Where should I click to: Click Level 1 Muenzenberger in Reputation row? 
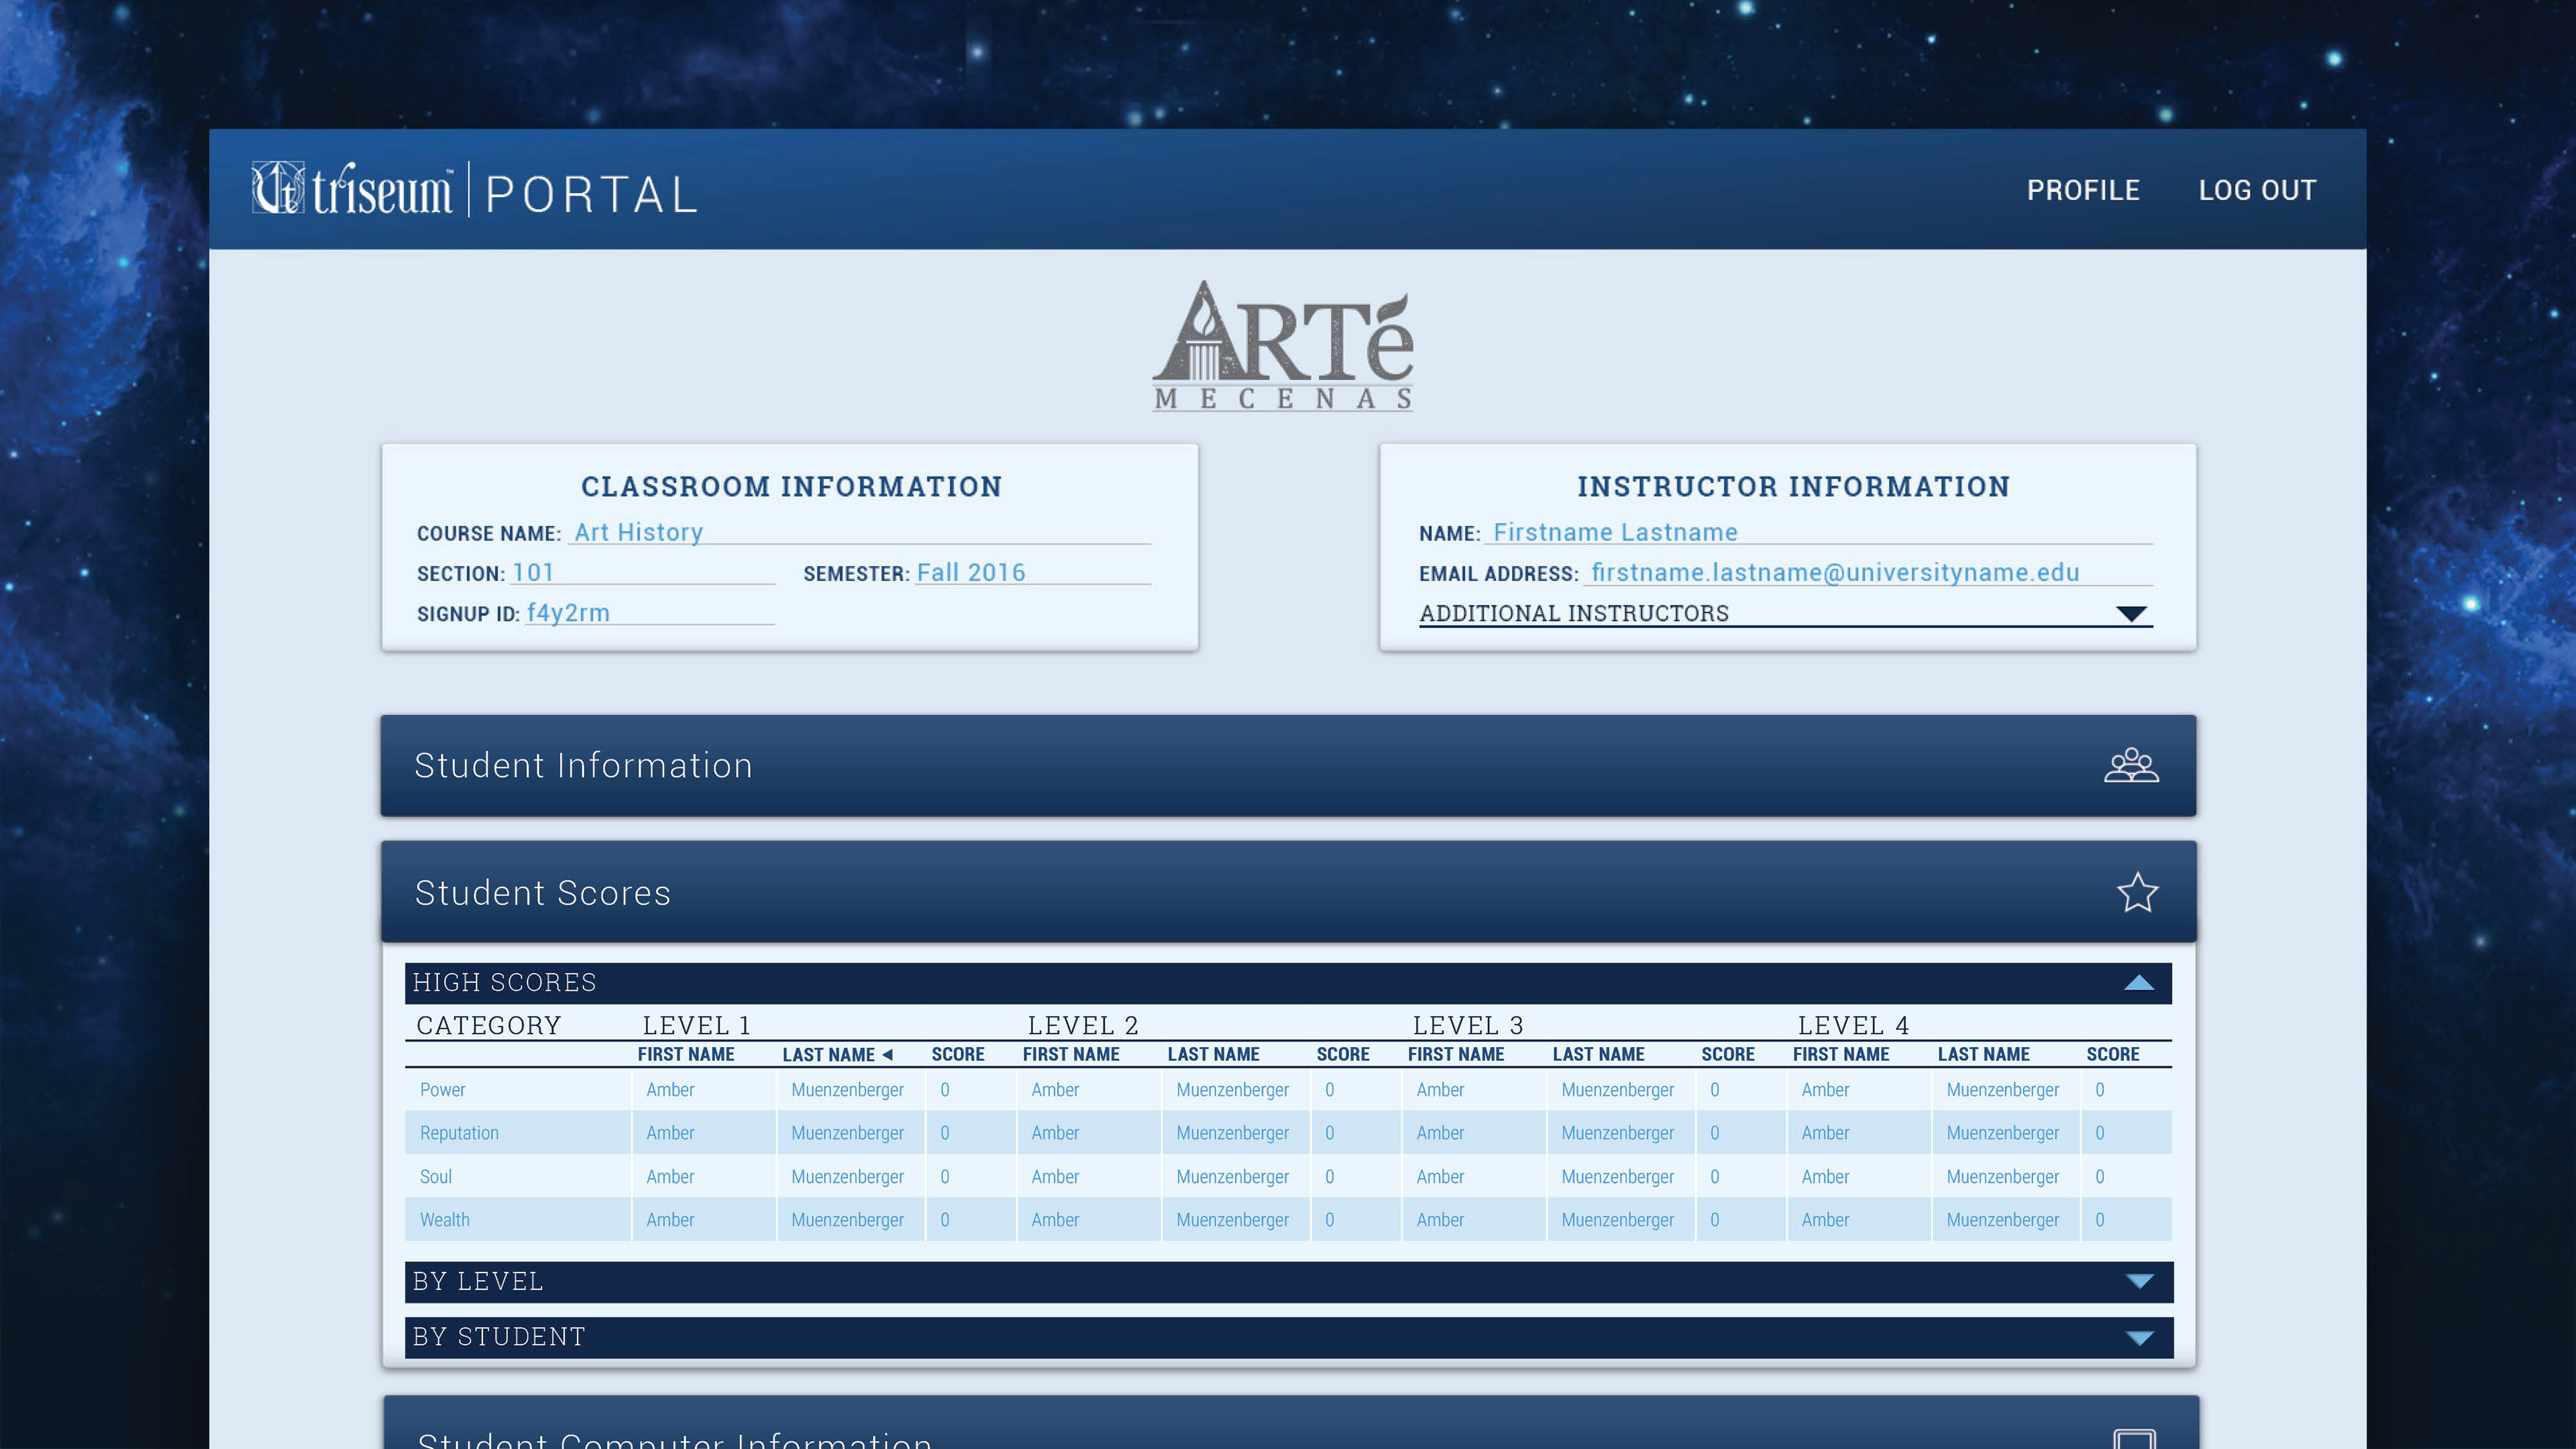coord(847,1133)
